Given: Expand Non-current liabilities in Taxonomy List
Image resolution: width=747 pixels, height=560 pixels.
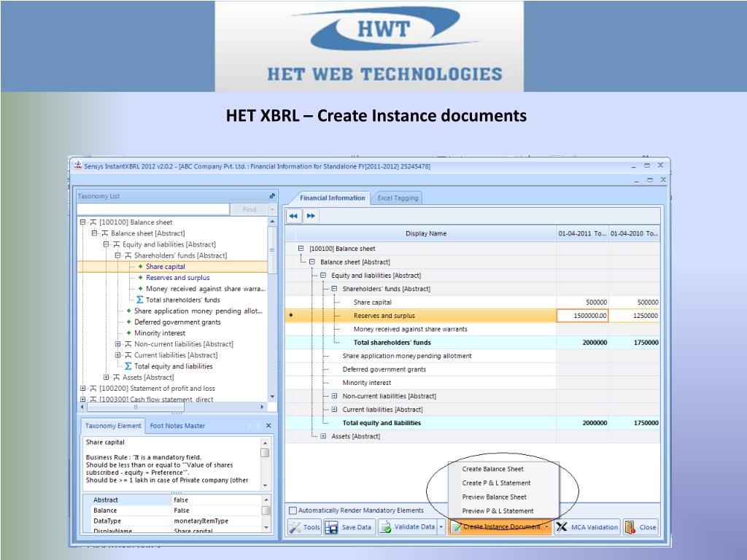Looking at the screenshot, I should tap(117, 344).
